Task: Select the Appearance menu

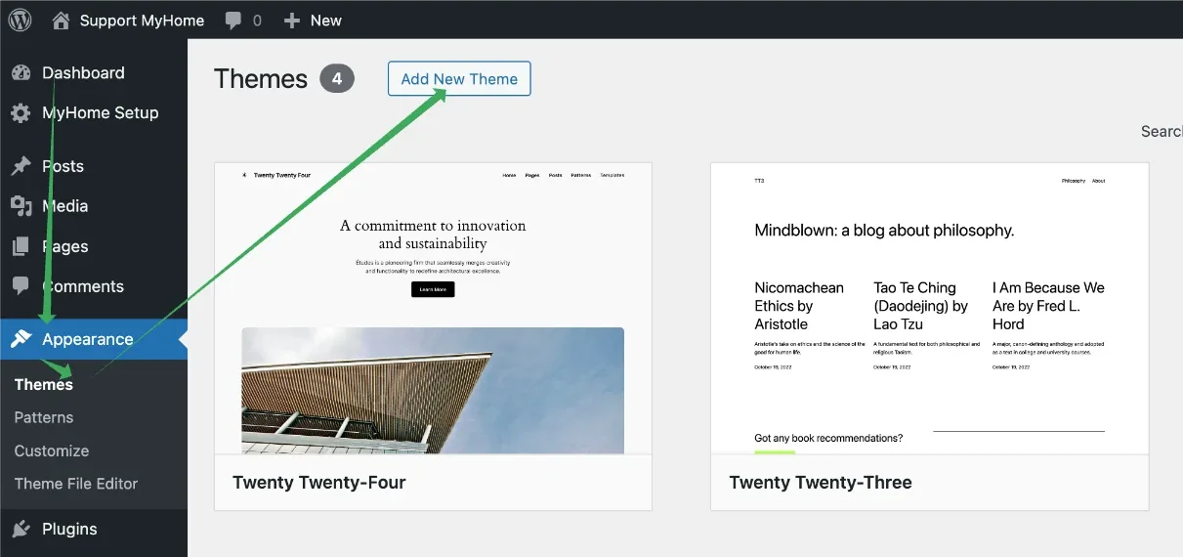Action: pos(94,339)
